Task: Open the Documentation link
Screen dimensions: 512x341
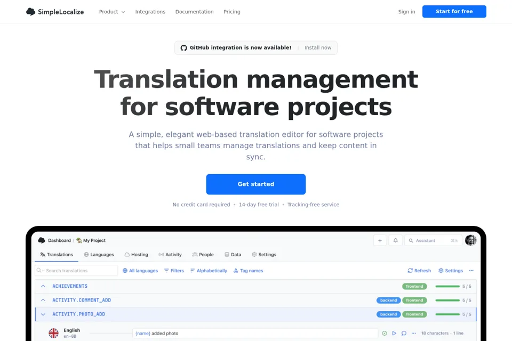Action: pyautogui.click(x=194, y=12)
